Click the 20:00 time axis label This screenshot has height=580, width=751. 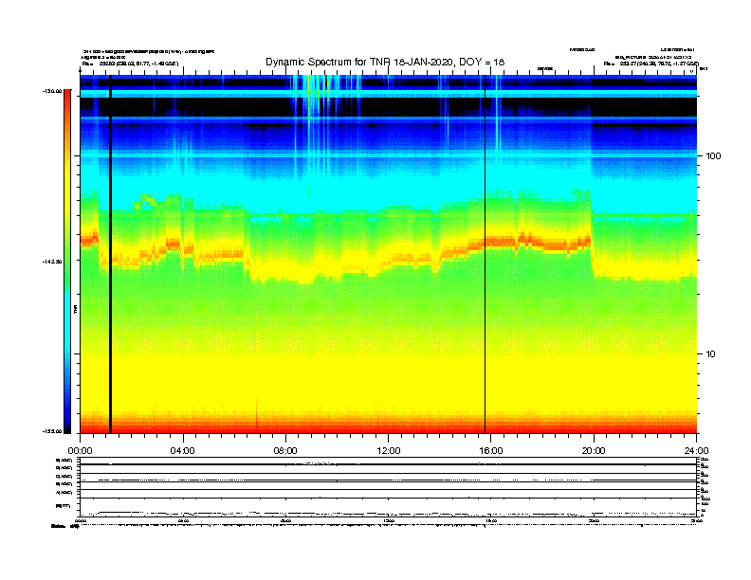click(594, 451)
